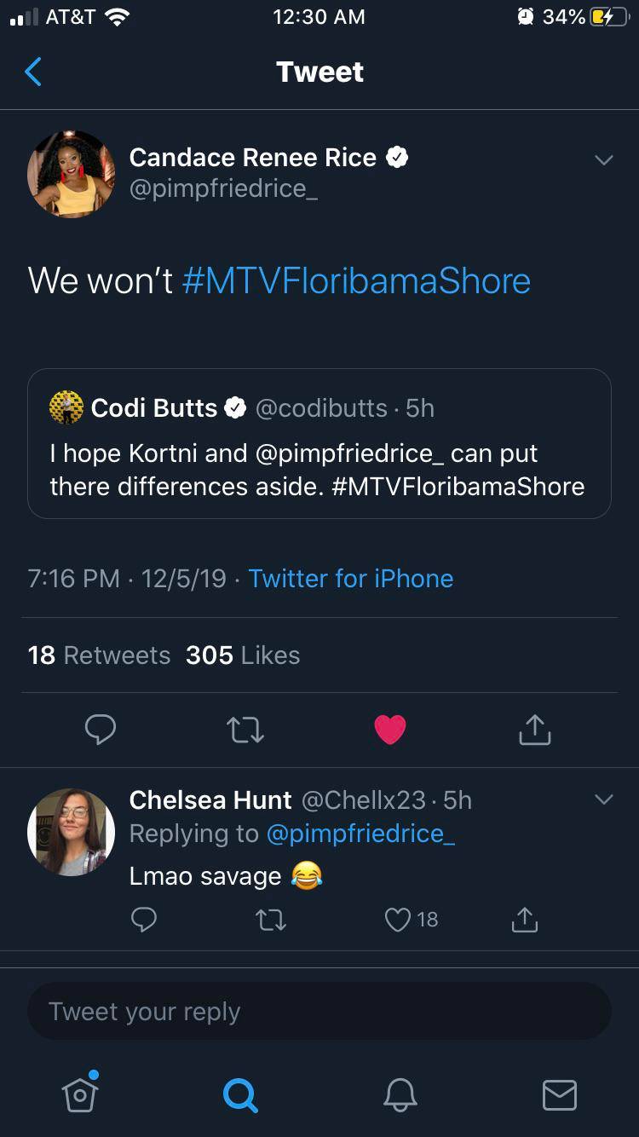Like Chelsea Hunt's reply
The width and height of the screenshot is (639, 1137).
(x=399, y=920)
